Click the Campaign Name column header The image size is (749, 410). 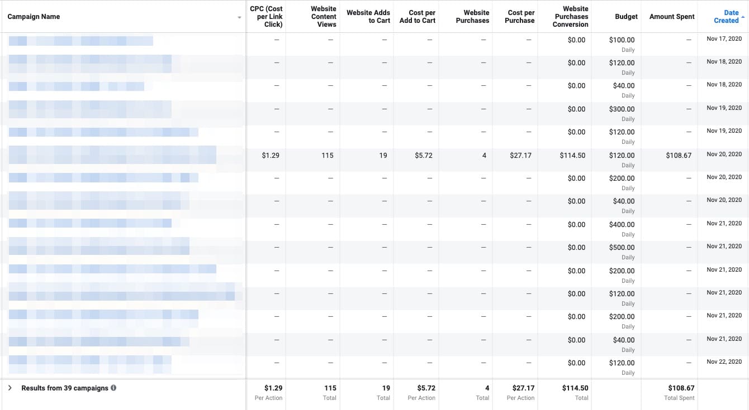(x=34, y=17)
